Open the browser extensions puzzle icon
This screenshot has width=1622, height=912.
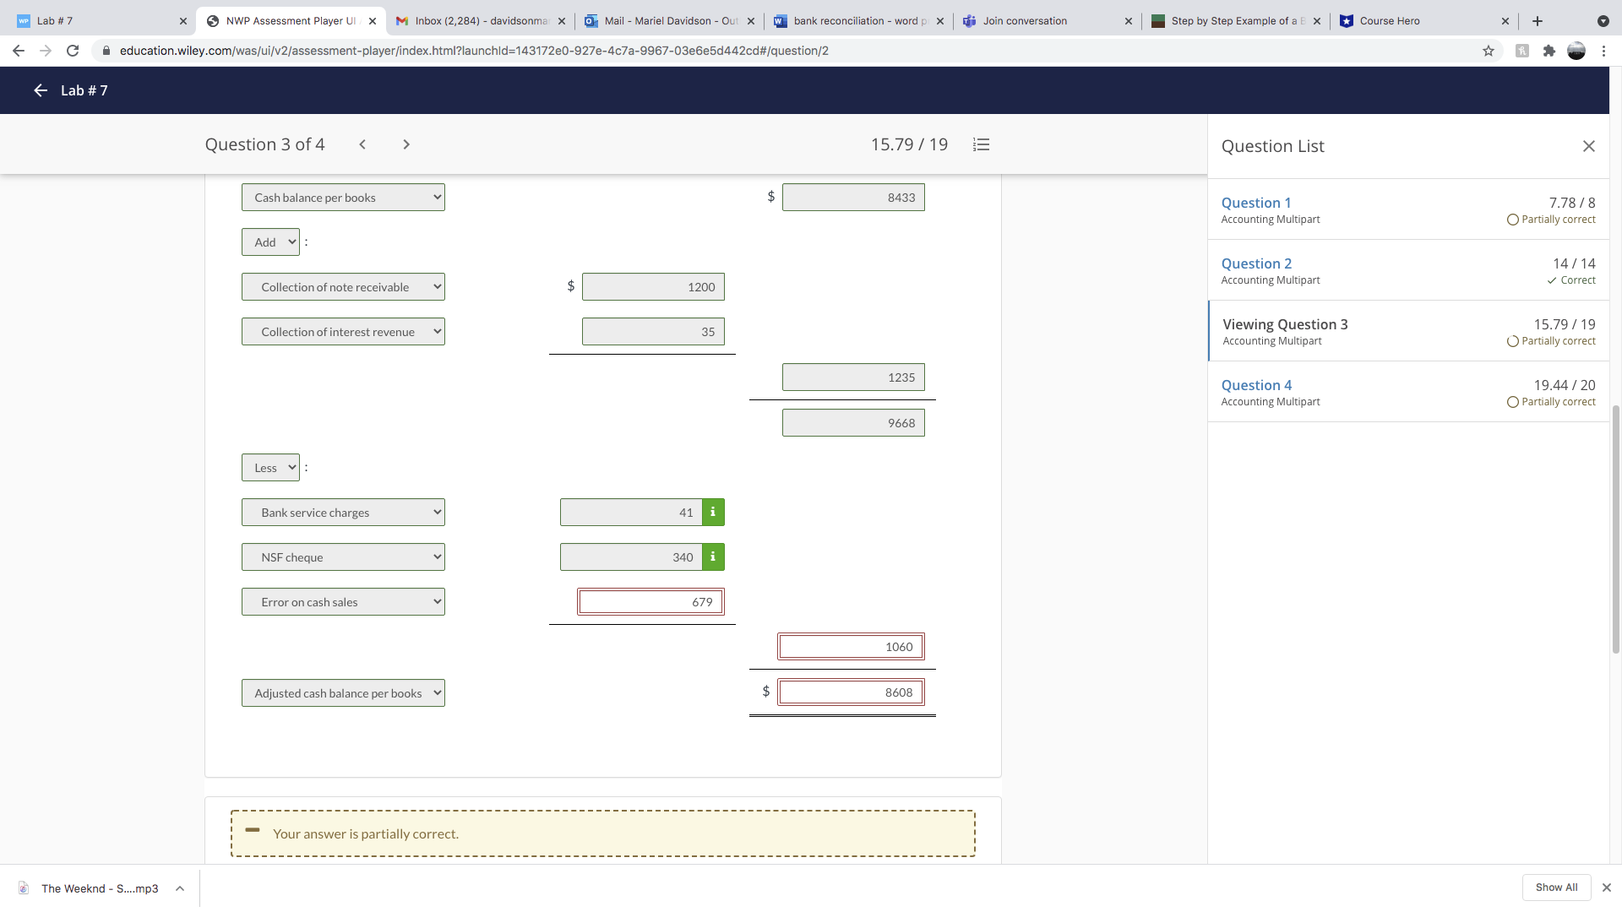[1549, 51]
